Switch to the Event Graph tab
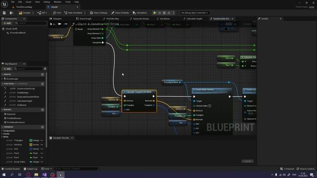Image resolution: width=317 pixels, height=178 pixels. pos(84,19)
